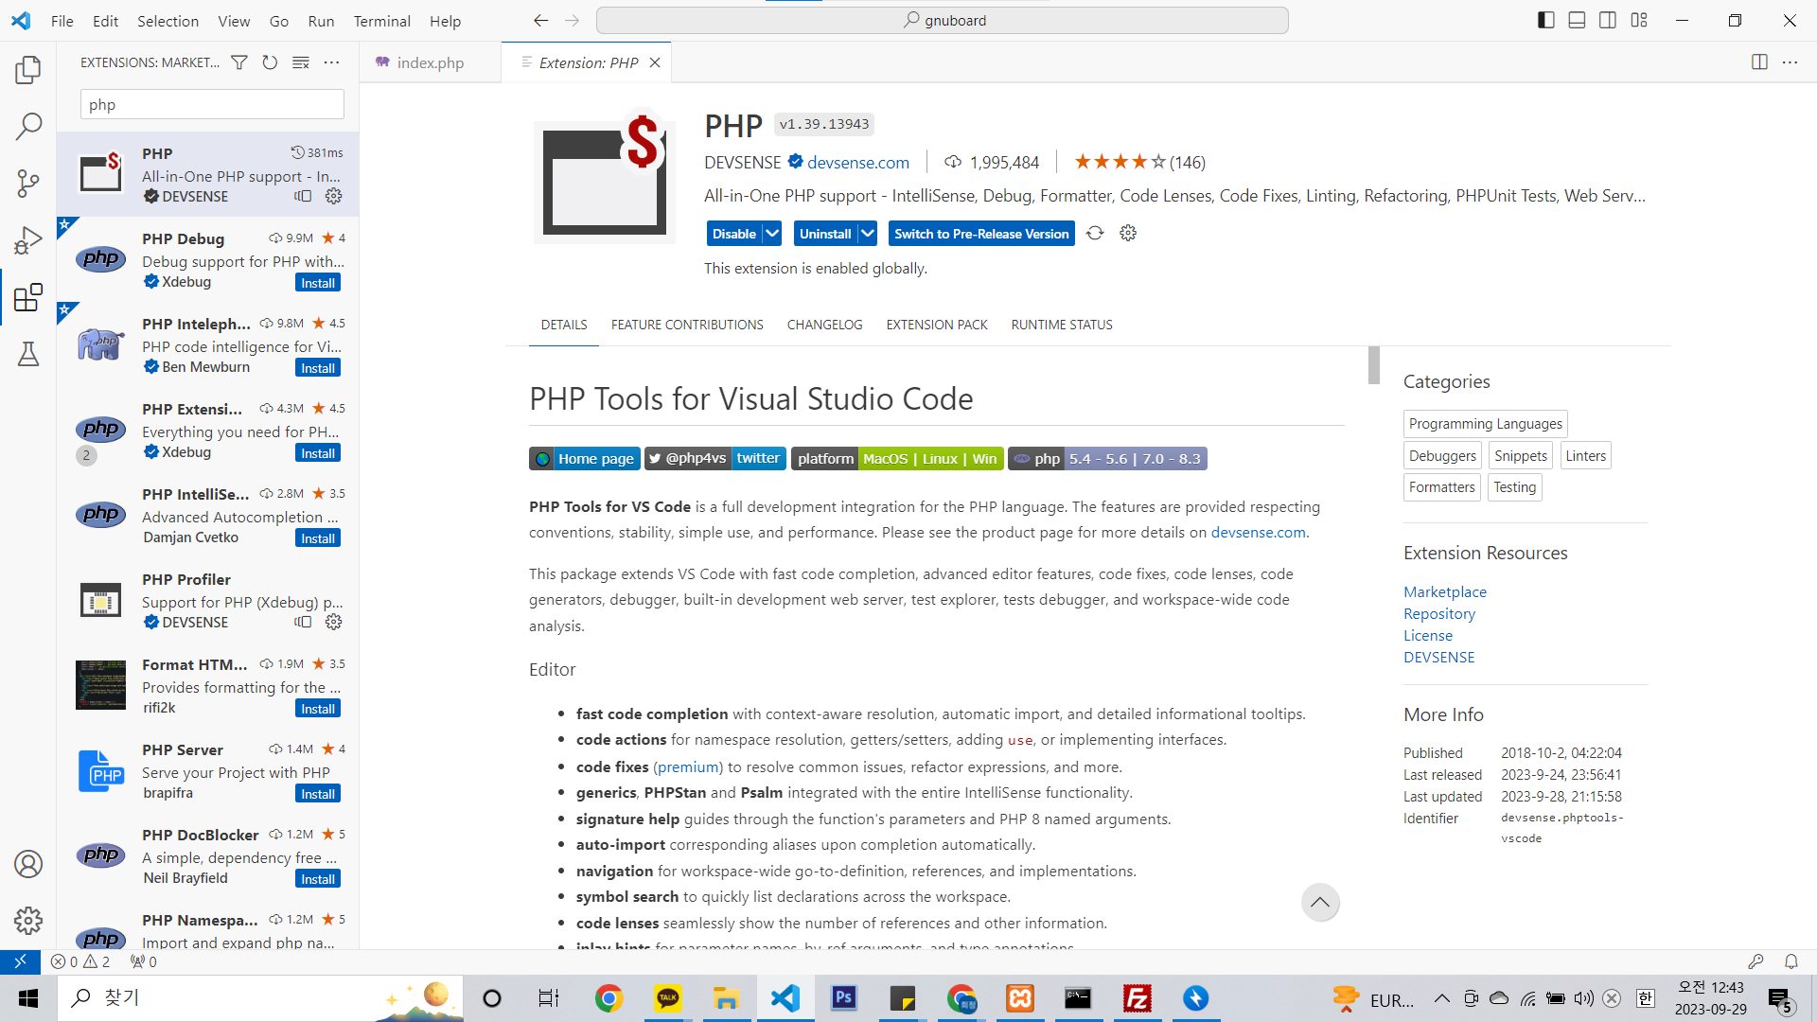Screen dimensions: 1817x1022
Task: Open FileZilla from the taskbar
Action: 1137,998
